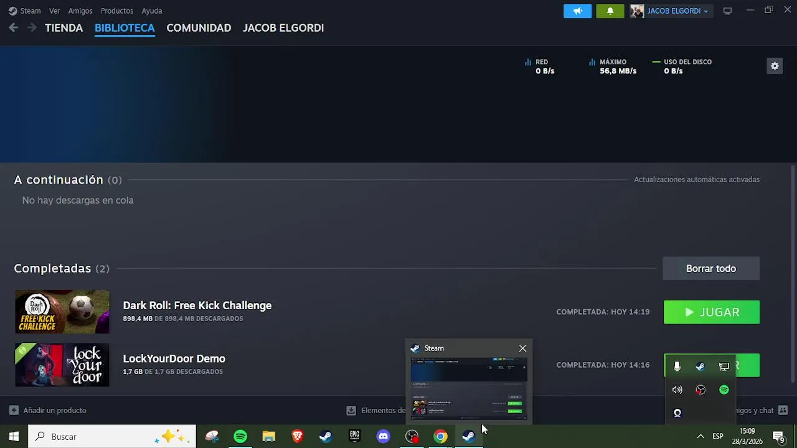The width and height of the screenshot is (797, 448).
Task: Open Google Chrome from the taskbar
Action: (440, 436)
